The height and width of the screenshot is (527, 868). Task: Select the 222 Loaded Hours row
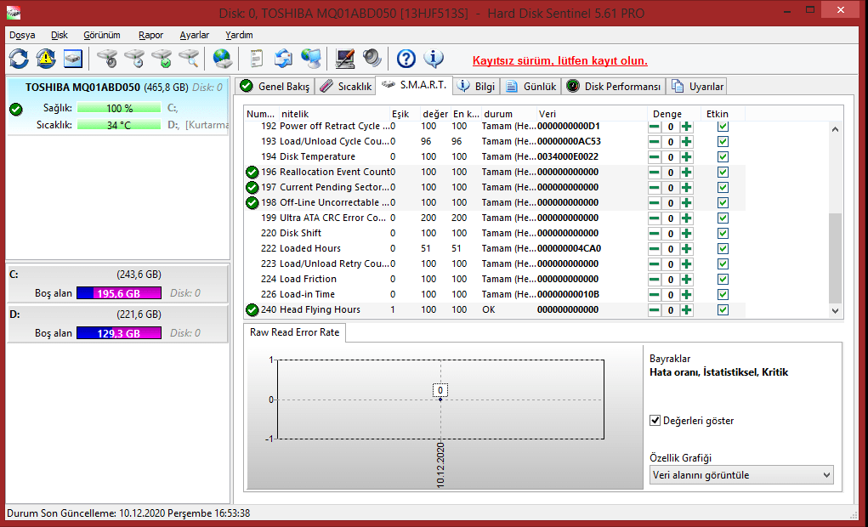494,248
